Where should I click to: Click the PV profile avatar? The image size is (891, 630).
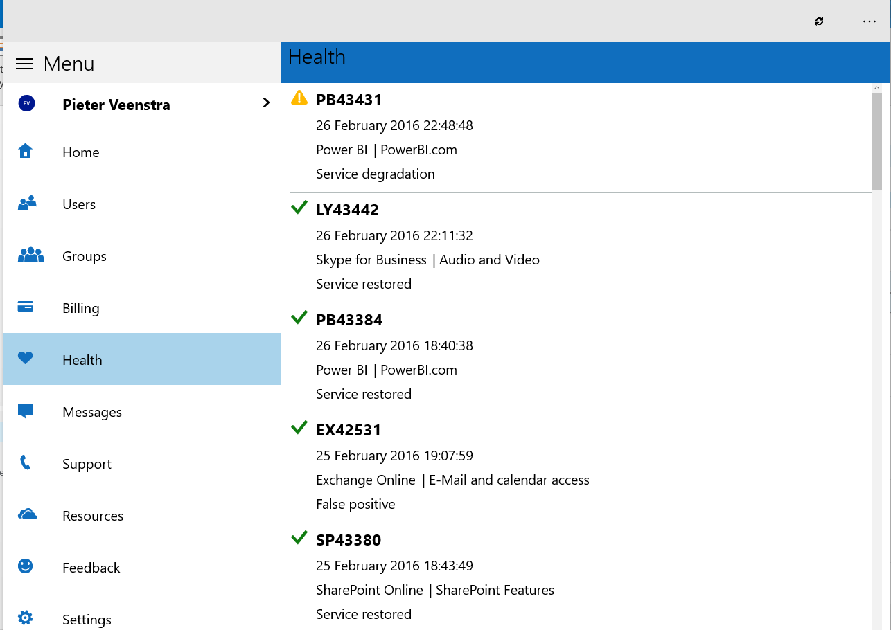(x=26, y=103)
